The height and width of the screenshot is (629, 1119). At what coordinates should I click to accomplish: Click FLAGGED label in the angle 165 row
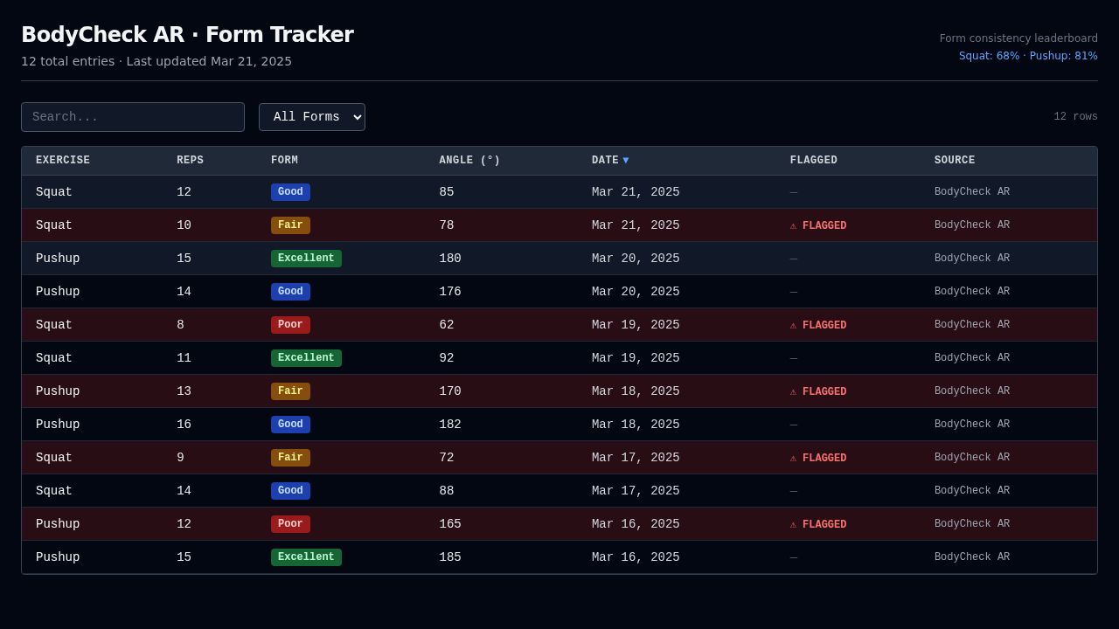(x=824, y=524)
